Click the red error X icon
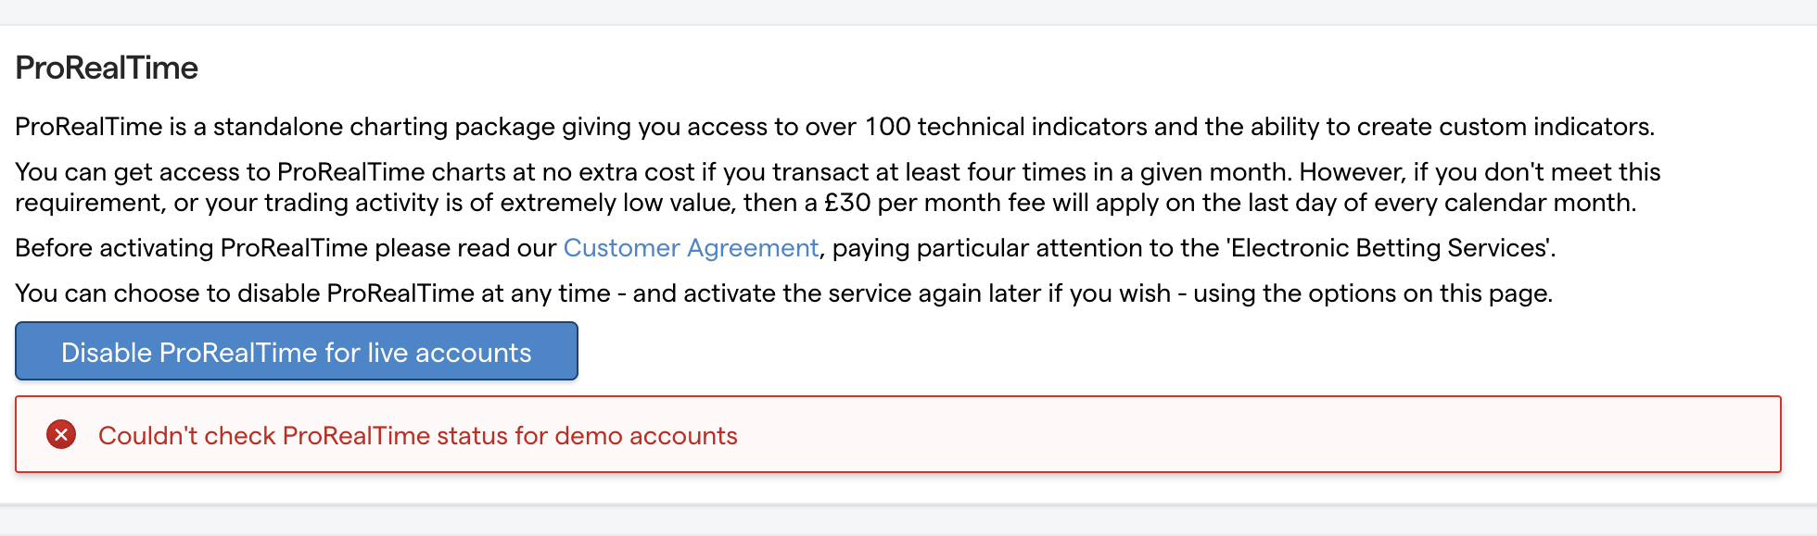1817x536 pixels. click(61, 434)
